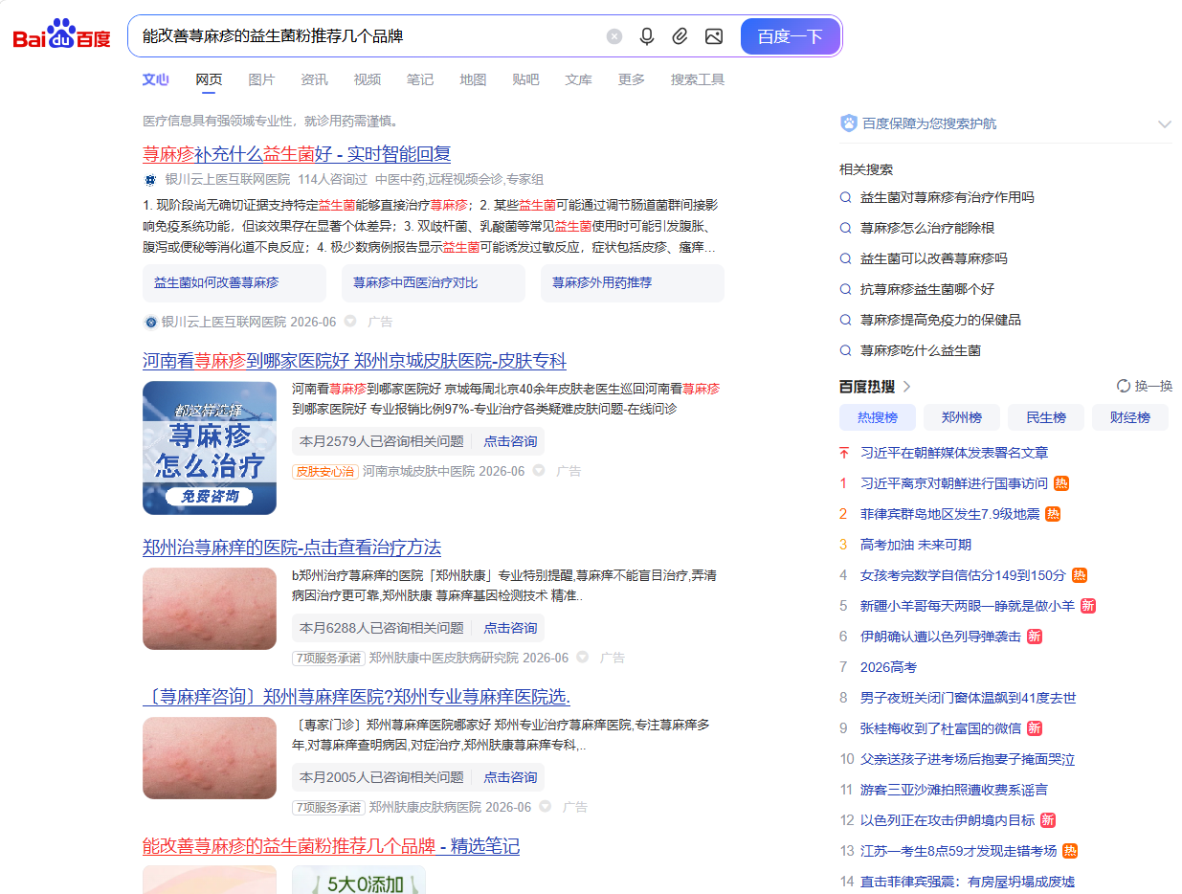Open result 荨麻疹补充什么益生菌好 - 实时智能回复
Screen dimensions: 1182x894
click(x=297, y=154)
